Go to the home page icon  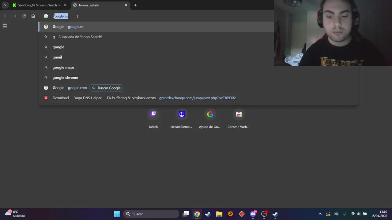coord(33,16)
